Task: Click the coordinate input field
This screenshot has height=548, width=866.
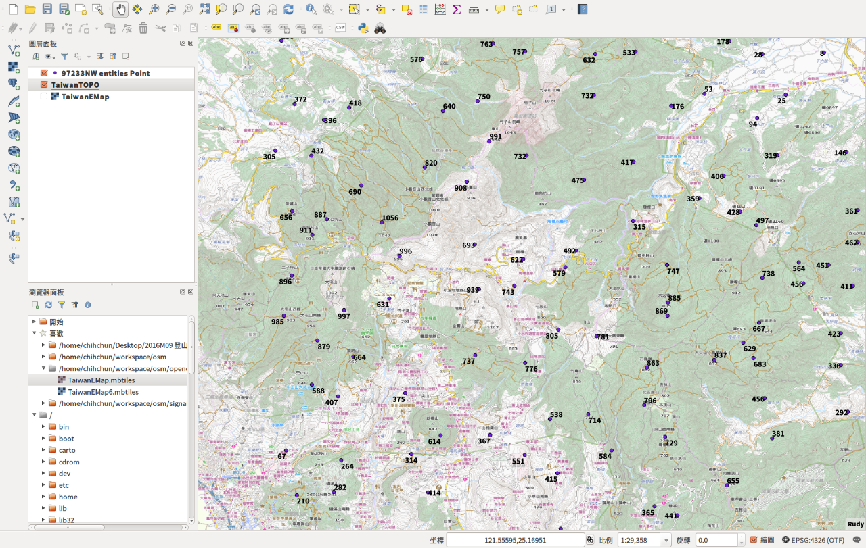Action: coord(514,540)
